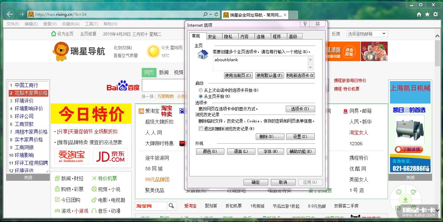Click the 新闻 search tab
This screenshot has width=443, height=222.
click(x=164, y=72)
